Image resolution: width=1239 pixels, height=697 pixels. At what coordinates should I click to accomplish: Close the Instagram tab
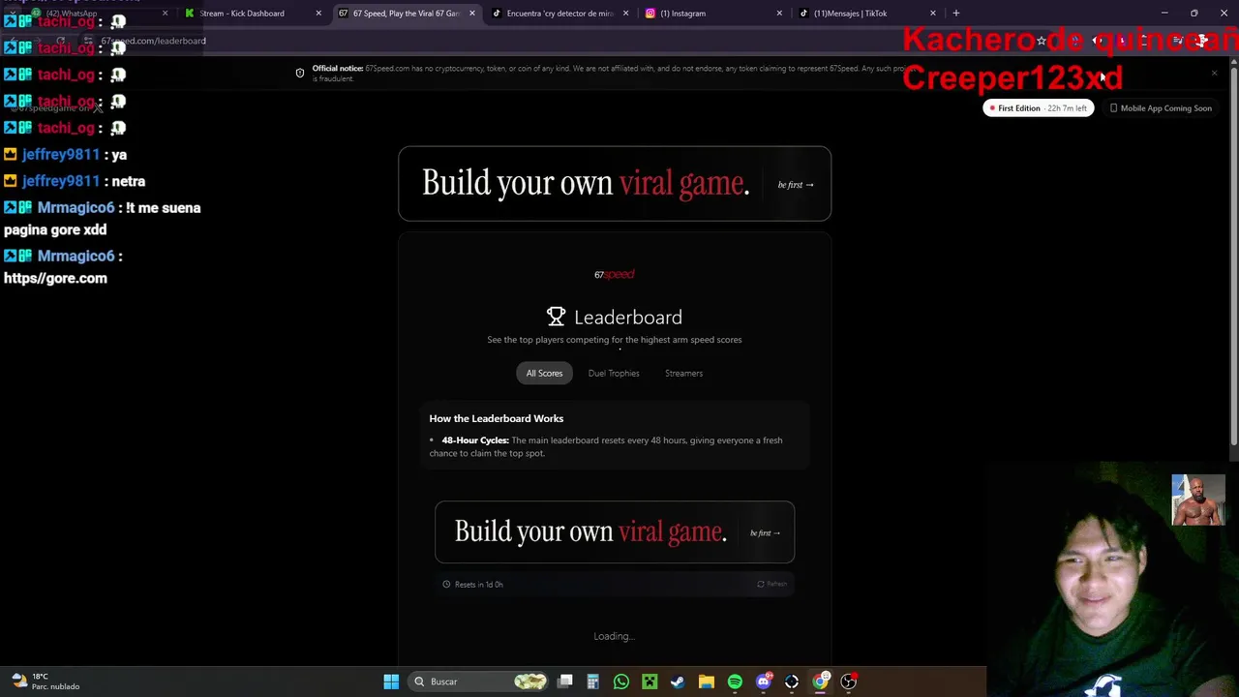point(779,14)
